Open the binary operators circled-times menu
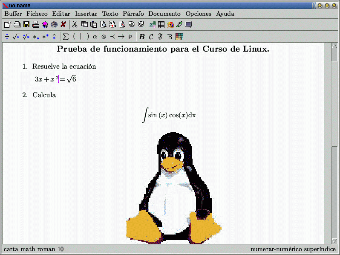 tap(104, 37)
